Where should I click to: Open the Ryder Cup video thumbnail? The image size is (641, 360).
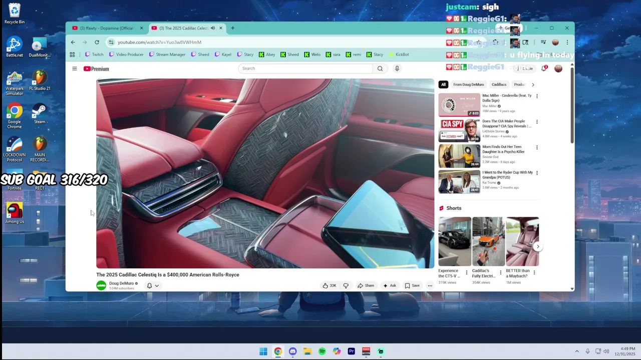click(x=459, y=181)
